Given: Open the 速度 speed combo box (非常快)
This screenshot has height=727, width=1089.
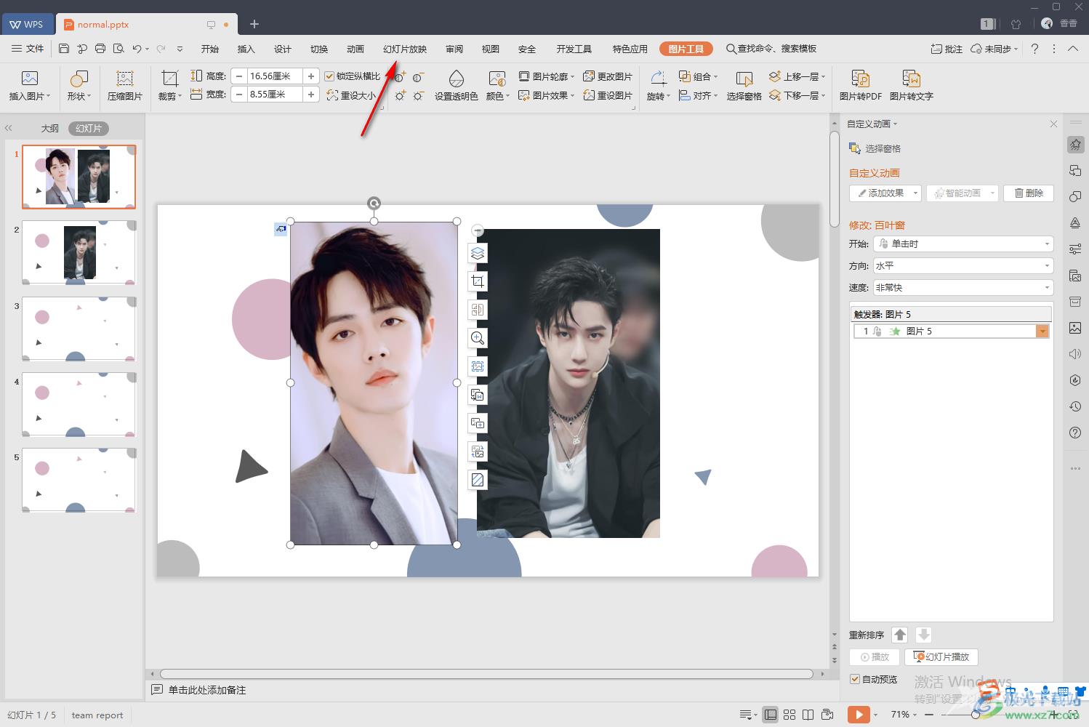Looking at the screenshot, I should (963, 288).
